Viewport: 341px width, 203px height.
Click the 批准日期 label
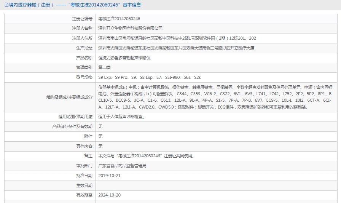pyautogui.click(x=84, y=176)
